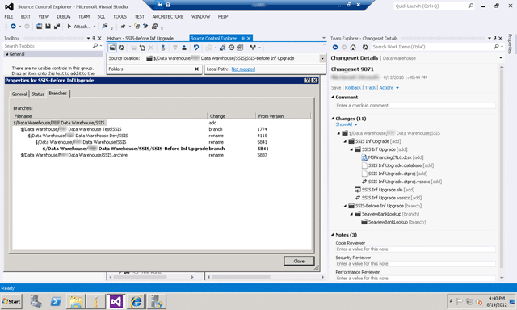Click auto-hide pin on Team Explorer panel
This screenshot has width=517, height=310.
[495, 38]
